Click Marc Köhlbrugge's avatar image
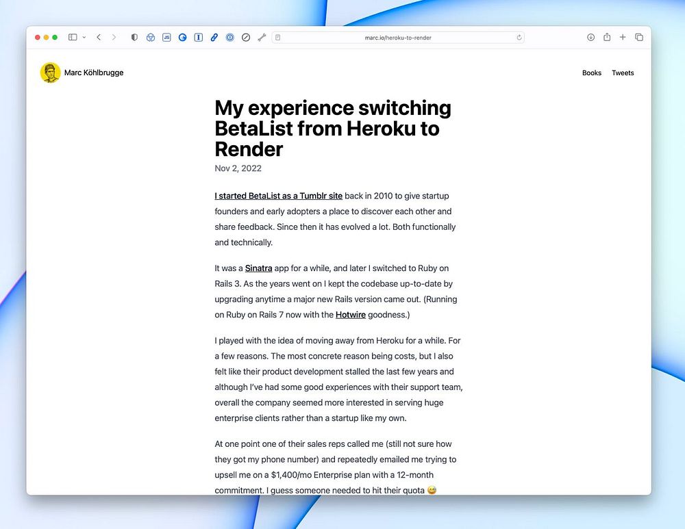The image size is (685, 529). coord(50,73)
